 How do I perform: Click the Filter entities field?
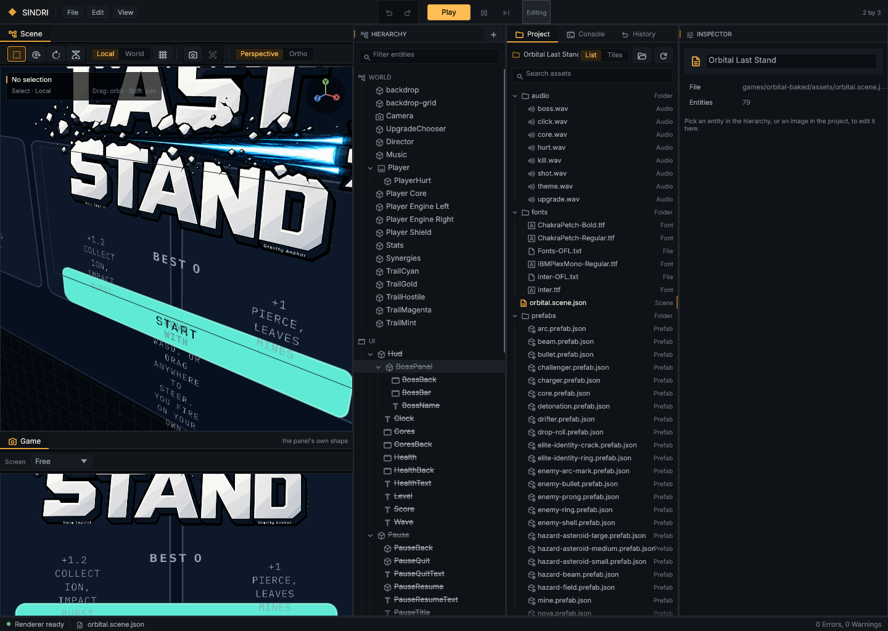429,55
